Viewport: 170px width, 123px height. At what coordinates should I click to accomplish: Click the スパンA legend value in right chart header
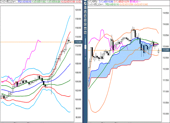click(106, 2)
